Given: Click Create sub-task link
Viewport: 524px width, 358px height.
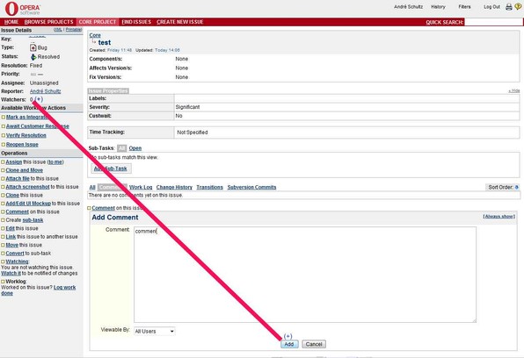Looking at the screenshot, I should pyautogui.click(x=33, y=220).
